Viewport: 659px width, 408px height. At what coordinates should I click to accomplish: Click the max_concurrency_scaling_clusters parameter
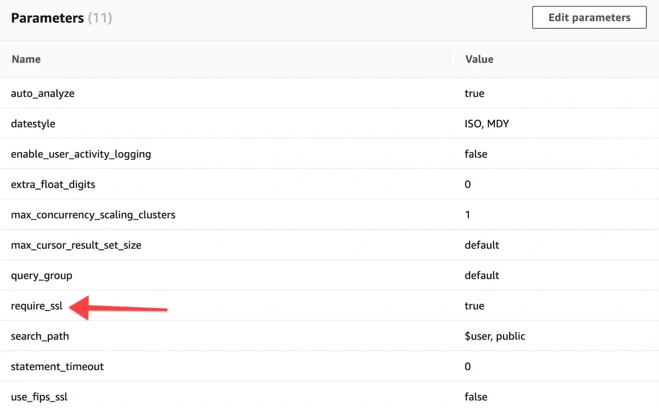coord(93,215)
